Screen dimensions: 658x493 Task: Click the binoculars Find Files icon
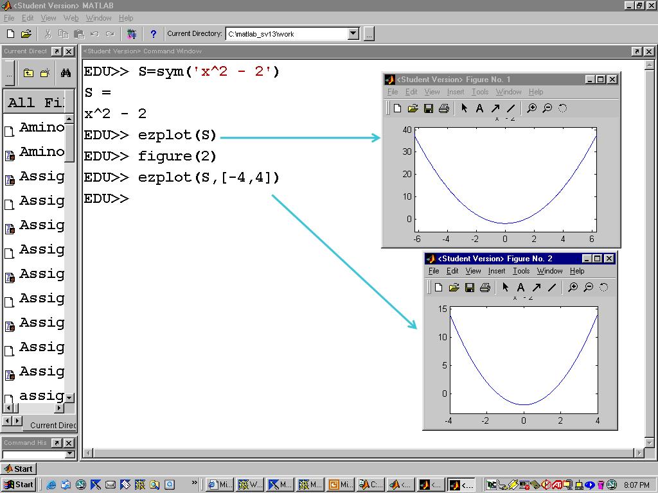pos(66,73)
